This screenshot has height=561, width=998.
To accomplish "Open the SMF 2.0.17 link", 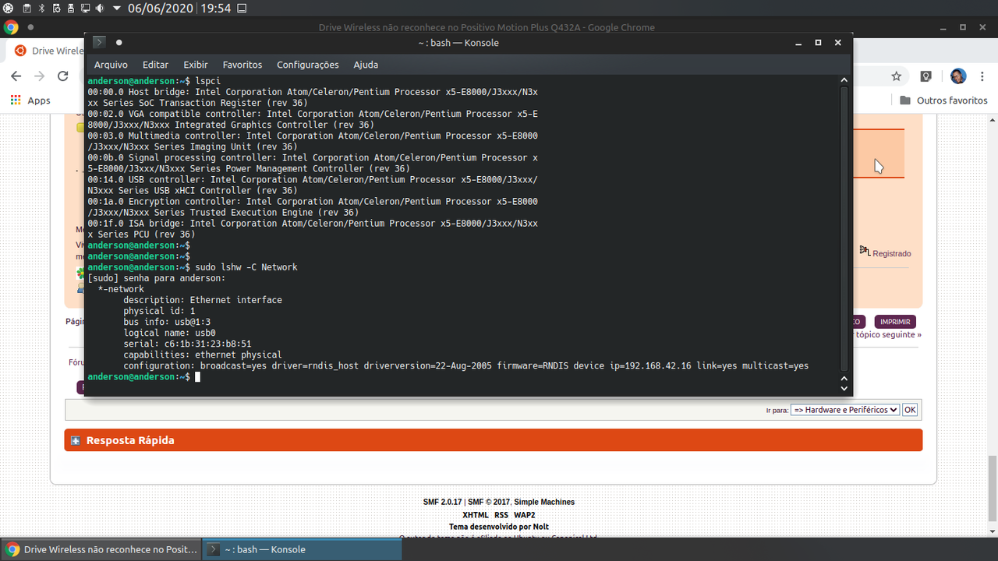I will pos(443,503).
